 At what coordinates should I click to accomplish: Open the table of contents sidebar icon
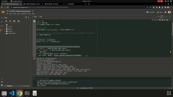point(2,18)
